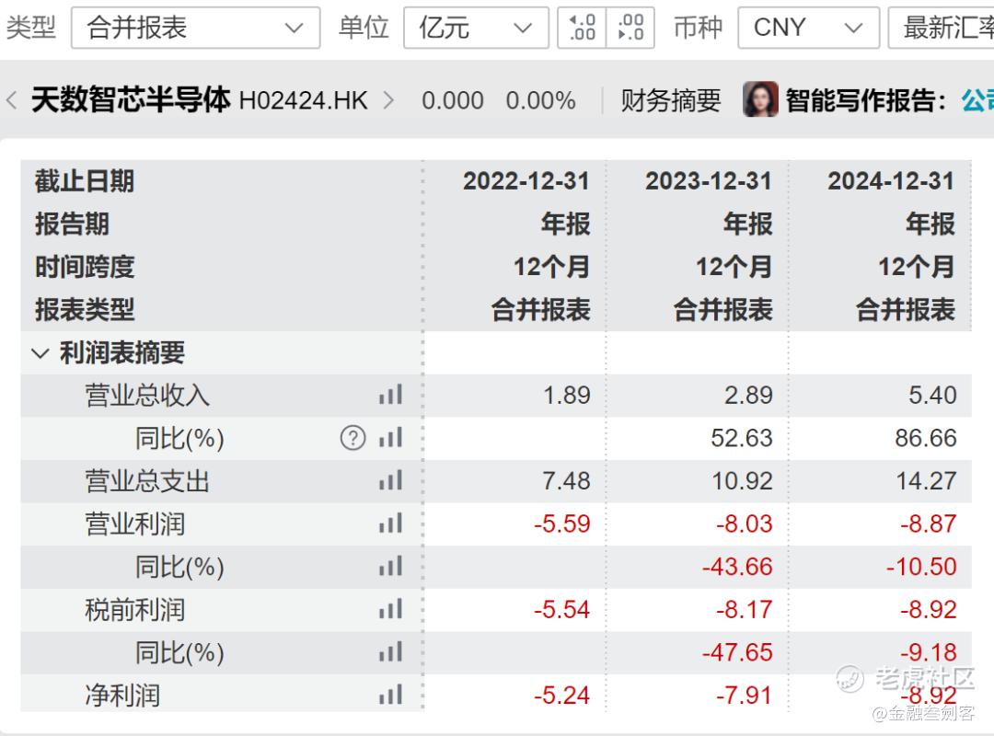Show chart for 营业总支出 row
994x736 pixels.
click(390, 480)
